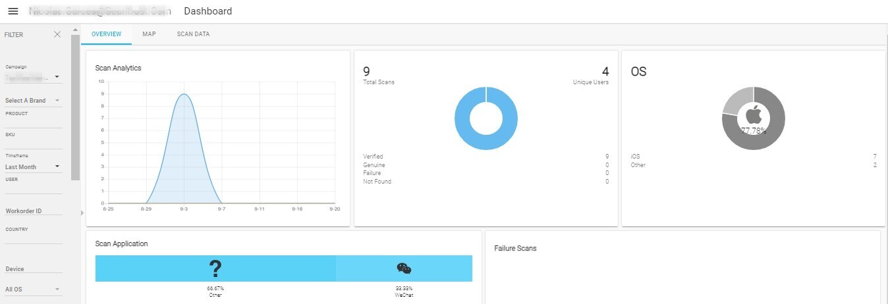Open the Scan Data tab
The height and width of the screenshot is (304, 888).
(x=193, y=34)
